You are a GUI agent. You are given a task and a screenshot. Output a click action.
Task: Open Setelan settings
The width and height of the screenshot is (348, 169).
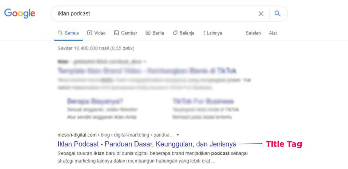coord(253,33)
